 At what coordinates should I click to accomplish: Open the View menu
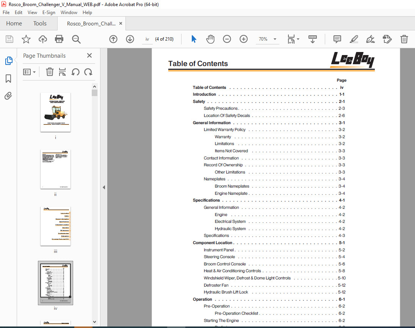pyautogui.click(x=32, y=13)
